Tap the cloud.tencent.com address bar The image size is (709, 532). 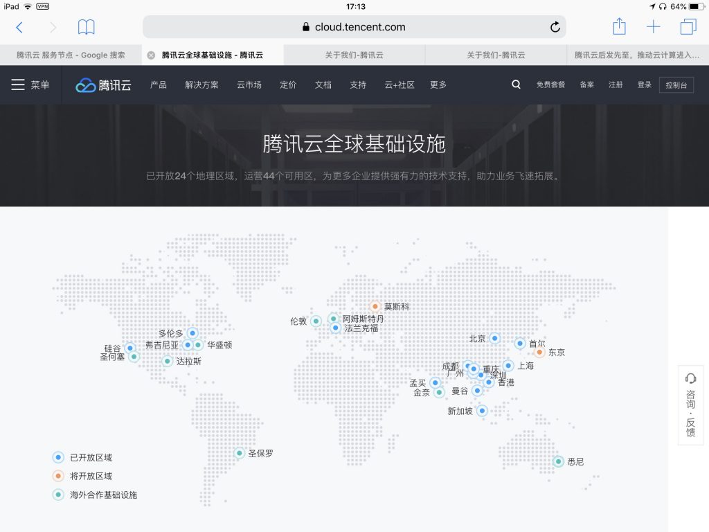click(354, 27)
